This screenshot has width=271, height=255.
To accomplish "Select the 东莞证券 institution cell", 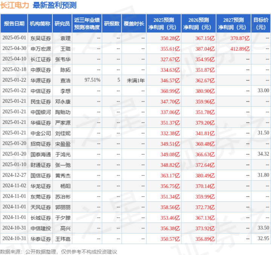I will point(41,197).
